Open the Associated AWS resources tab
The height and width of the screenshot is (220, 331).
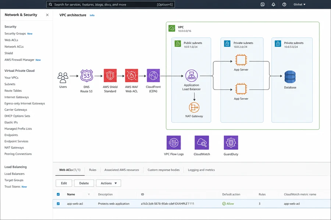tap(122, 170)
